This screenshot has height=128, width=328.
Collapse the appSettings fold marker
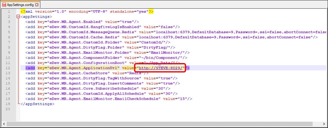point(18,17)
